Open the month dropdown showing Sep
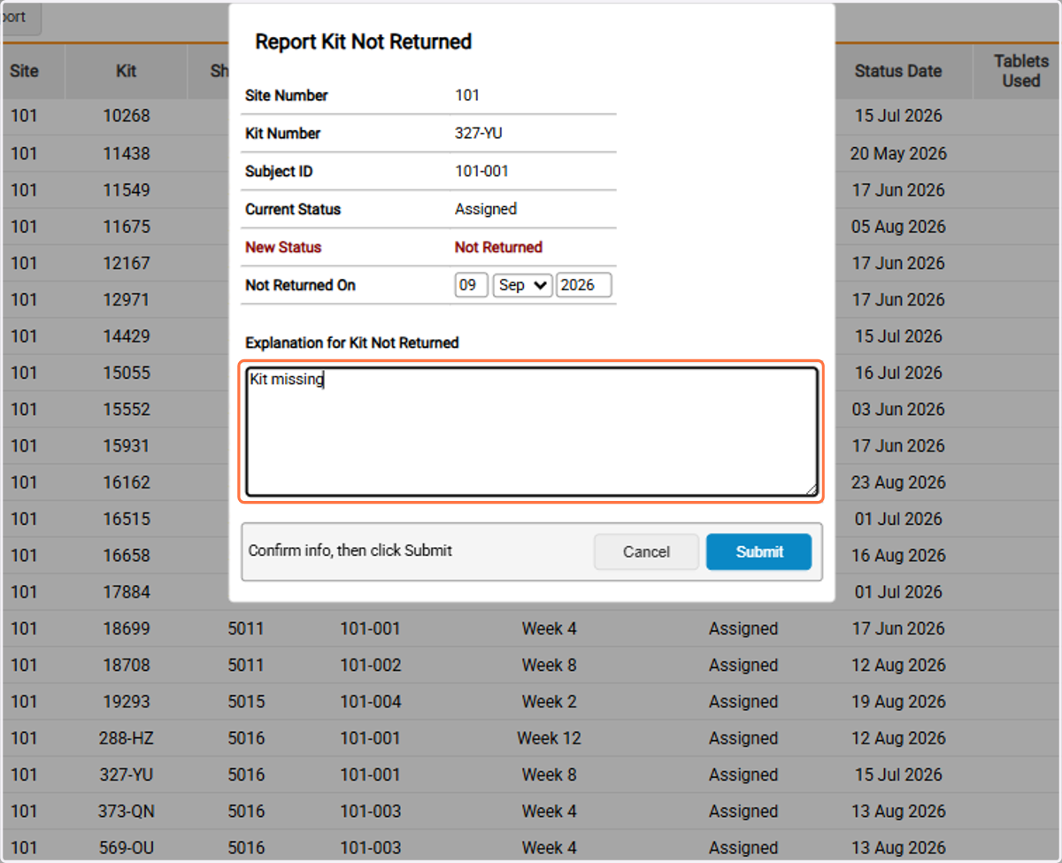1062x863 pixels. pyautogui.click(x=522, y=285)
